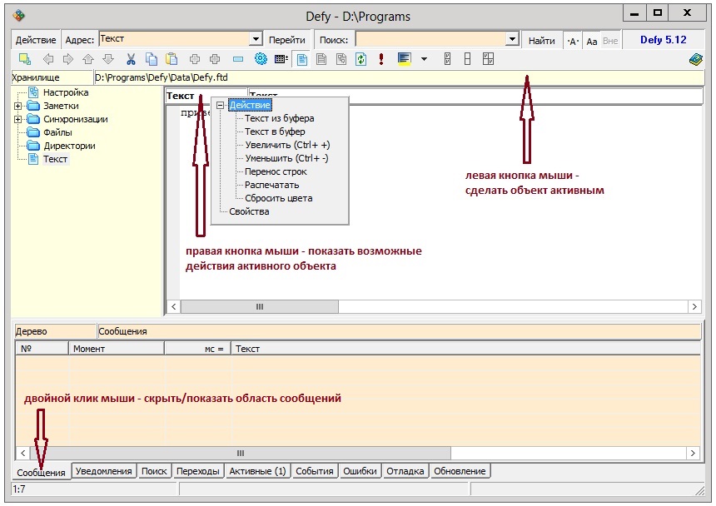
Task: Click the four-pane grid layout icon
Action: coord(488,59)
